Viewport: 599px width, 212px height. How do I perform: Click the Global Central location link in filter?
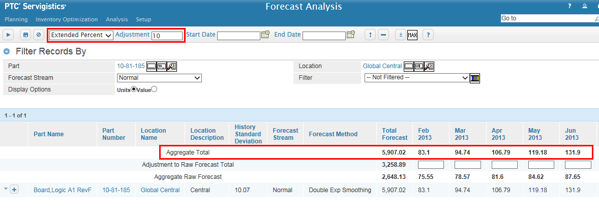pyautogui.click(x=382, y=66)
